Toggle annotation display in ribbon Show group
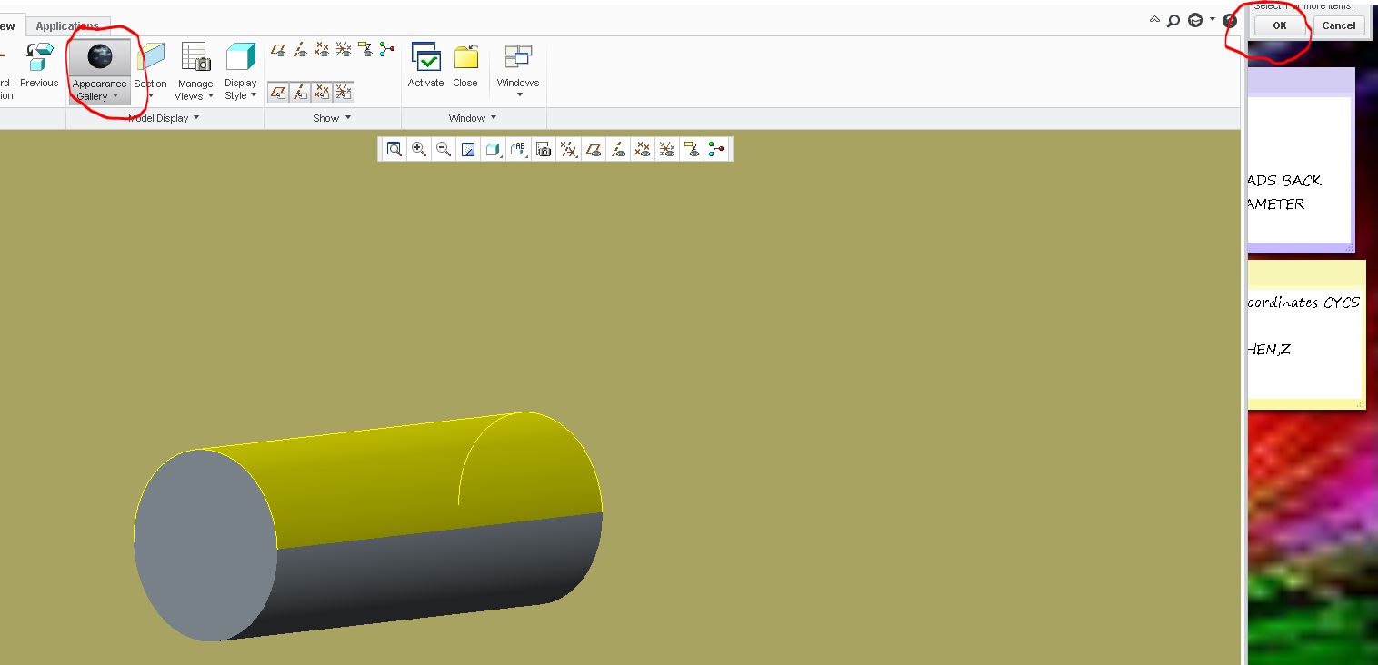The height and width of the screenshot is (665, 1378). (x=365, y=50)
